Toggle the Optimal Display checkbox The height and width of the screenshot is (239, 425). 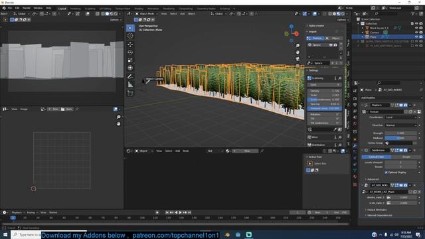click(386, 173)
